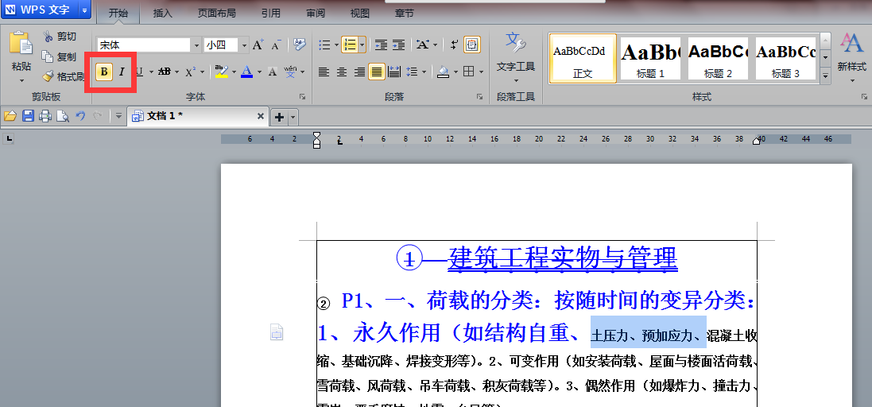Switch to the 视图 ribbon tab
The image size is (872, 407).
pos(360,14)
